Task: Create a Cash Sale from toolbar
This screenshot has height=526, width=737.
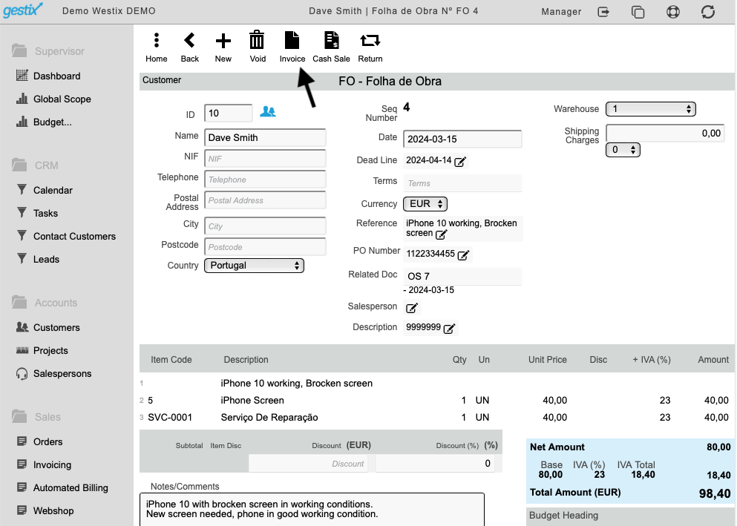Action: coord(331,47)
